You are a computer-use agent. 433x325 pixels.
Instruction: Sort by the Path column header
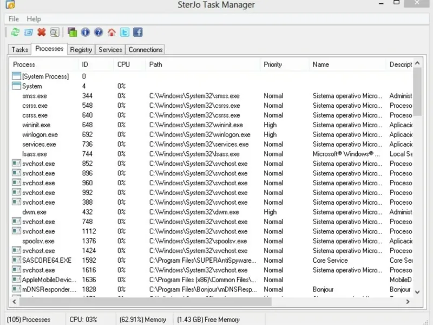click(202, 64)
